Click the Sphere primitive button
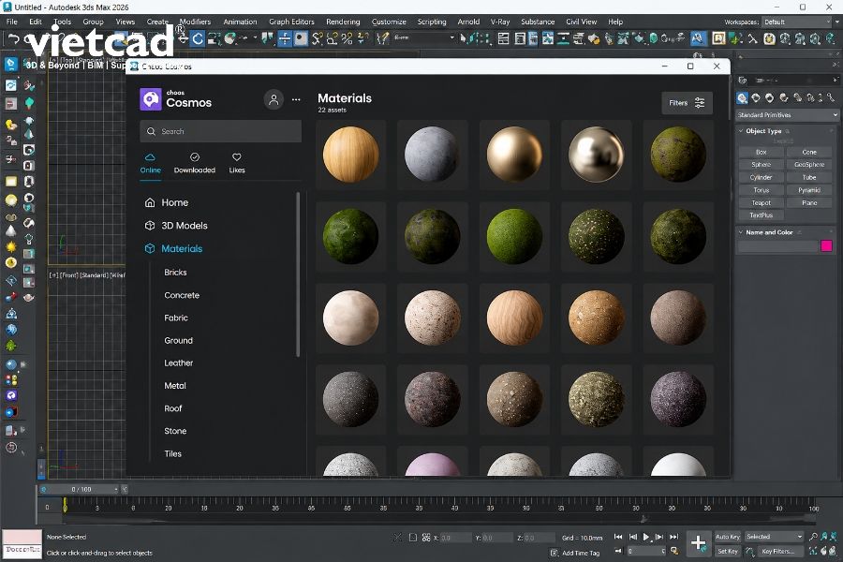Screen dimensions: 843x562 (x=761, y=165)
